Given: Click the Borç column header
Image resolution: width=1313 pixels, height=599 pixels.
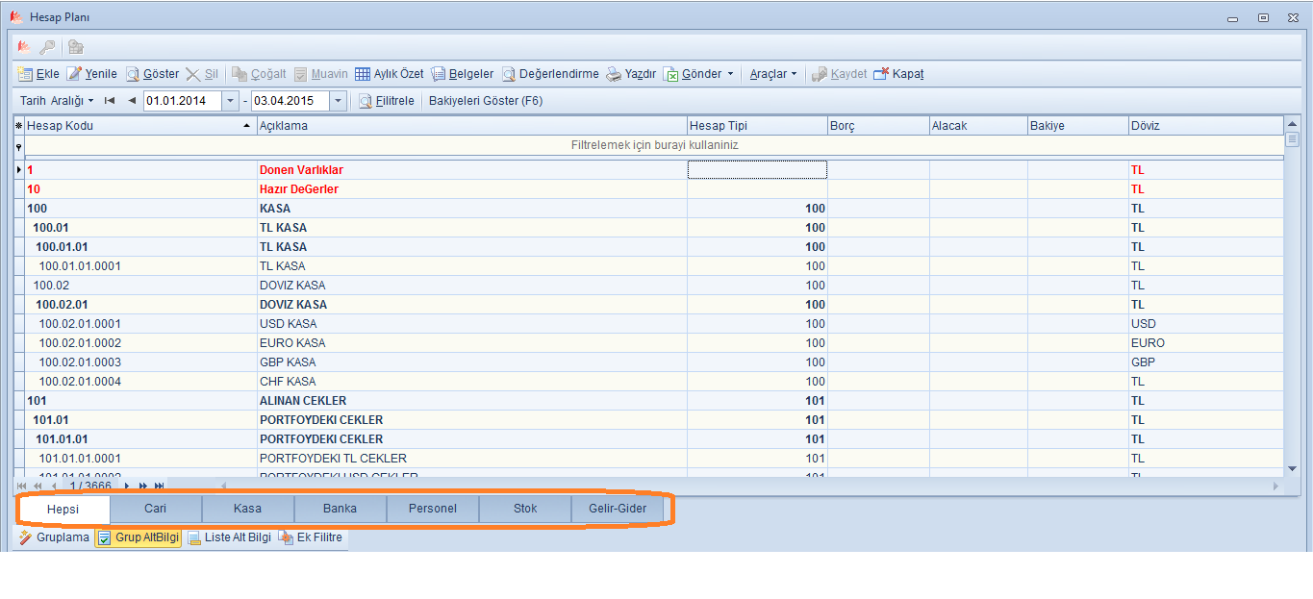Looking at the screenshot, I should click(x=878, y=126).
